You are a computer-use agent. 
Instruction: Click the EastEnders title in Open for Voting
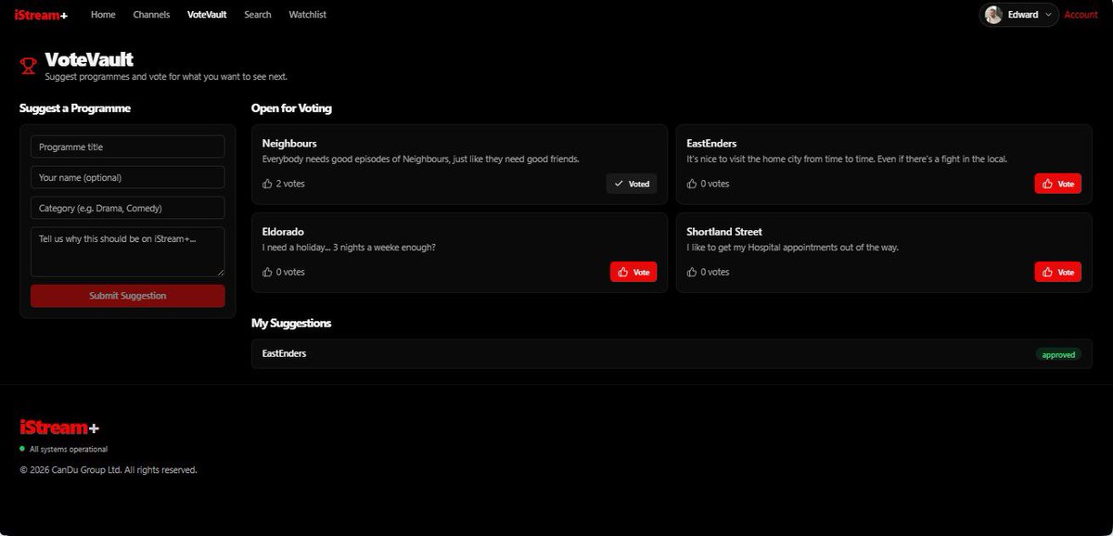[x=711, y=144]
